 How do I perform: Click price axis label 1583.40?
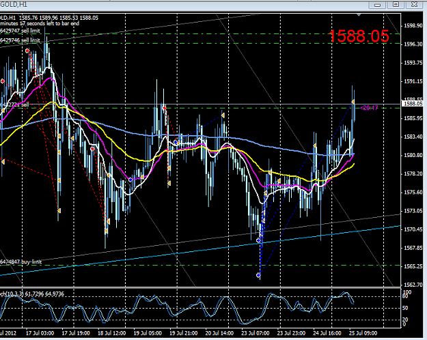click(x=413, y=137)
